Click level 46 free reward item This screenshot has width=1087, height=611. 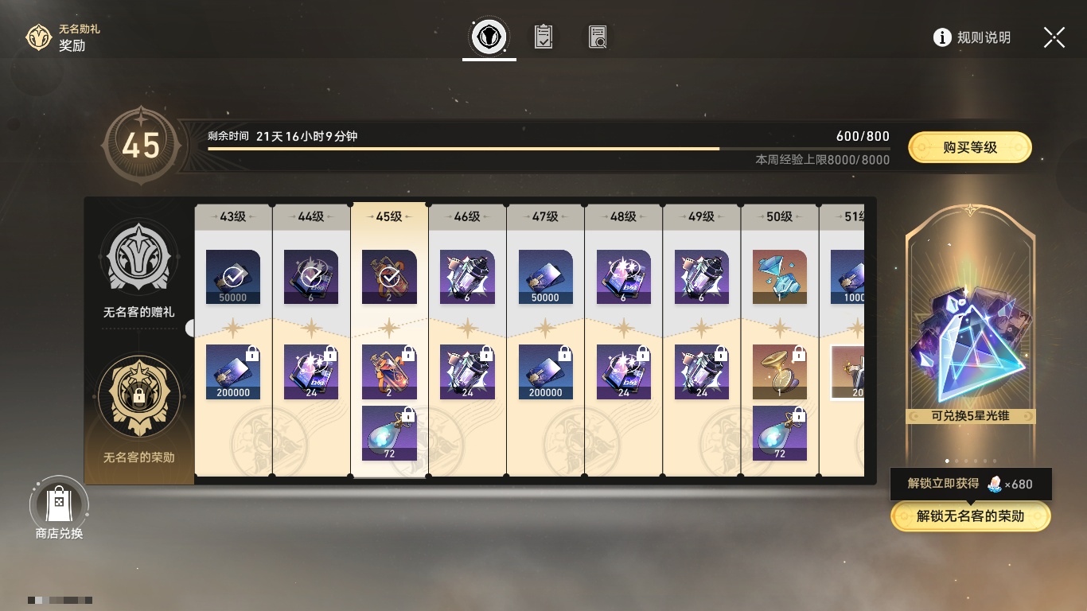[x=467, y=277]
